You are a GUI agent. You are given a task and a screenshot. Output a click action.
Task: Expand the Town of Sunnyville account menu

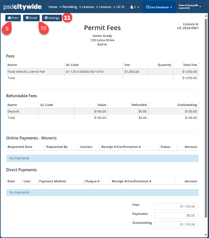point(190,6)
